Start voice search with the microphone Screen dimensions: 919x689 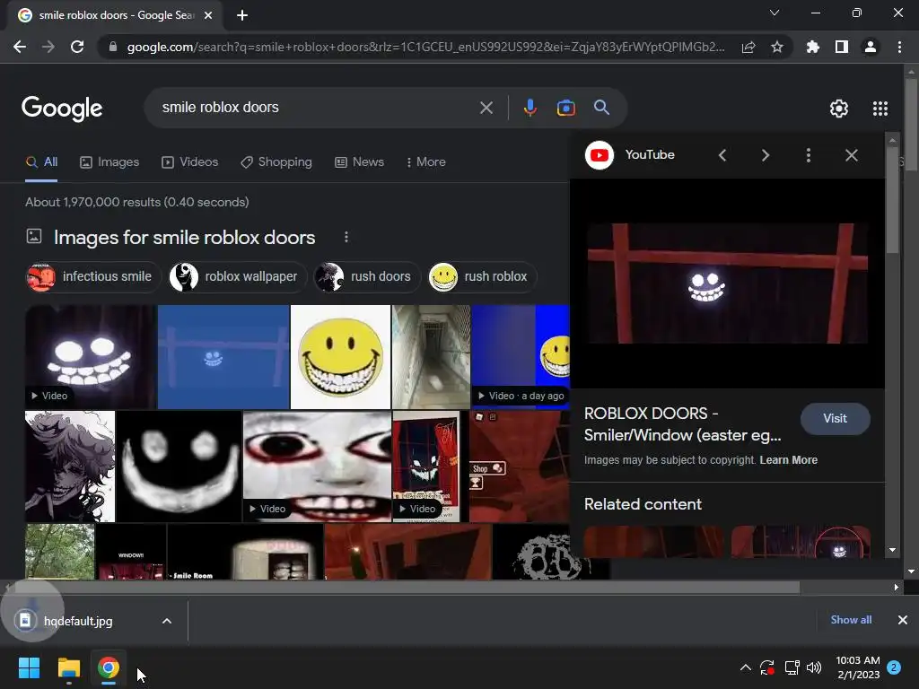530,108
